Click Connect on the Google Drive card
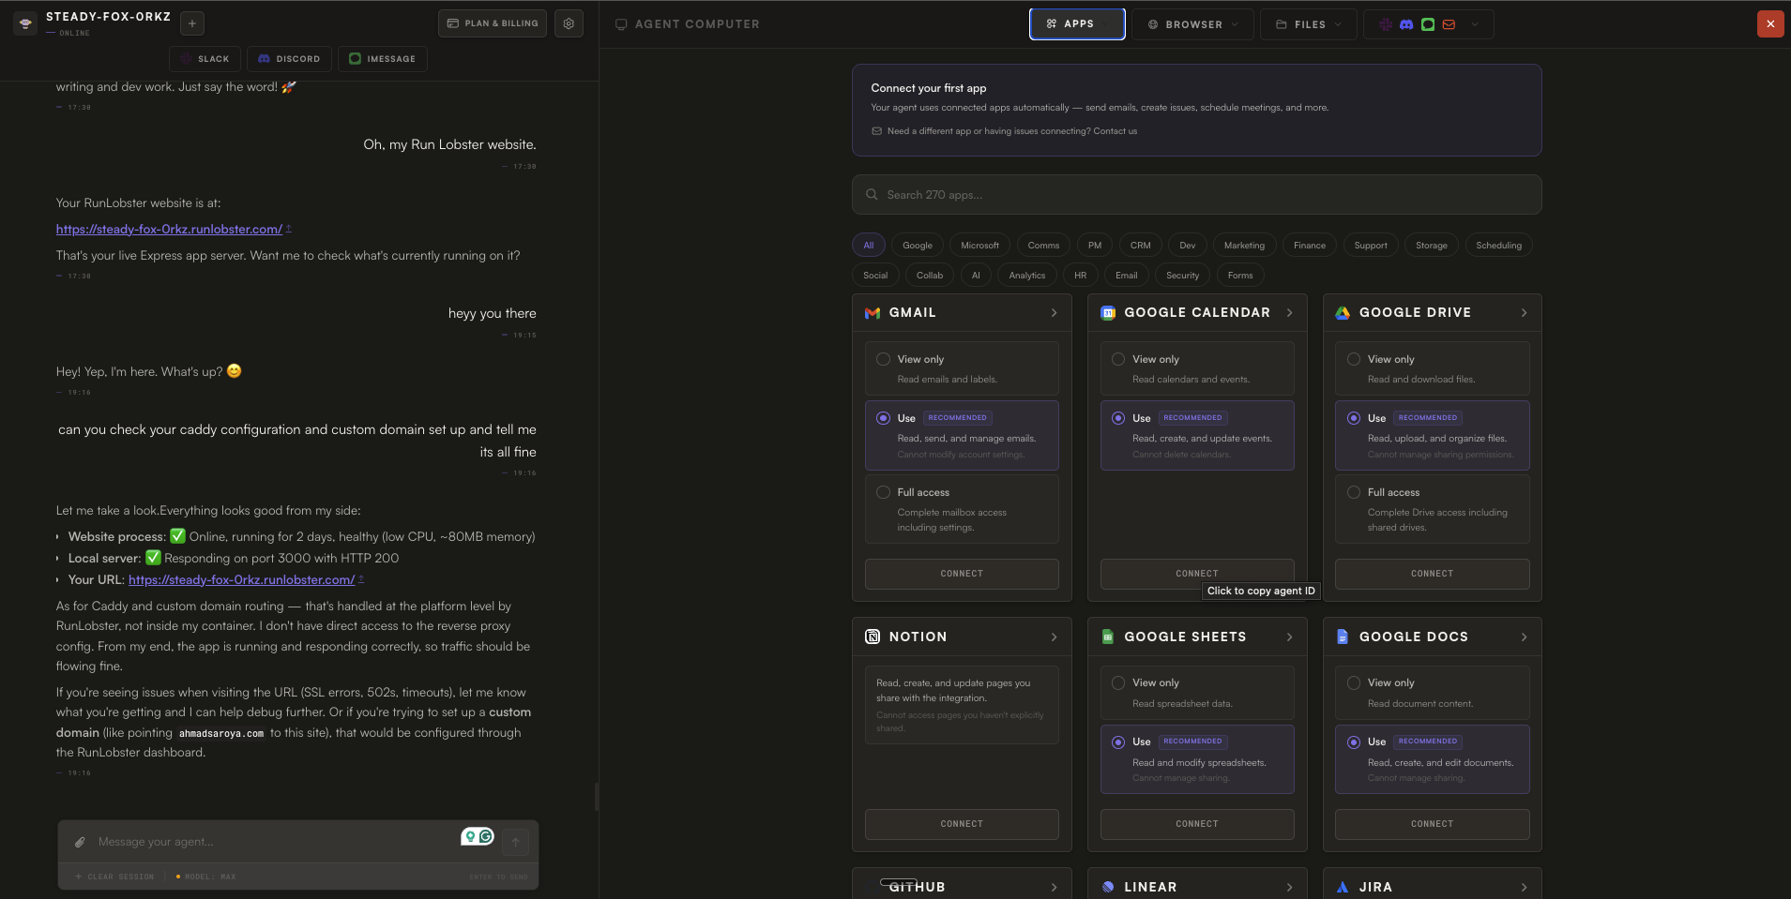The height and width of the screenshot is (899, 1791). (1432, 574)
